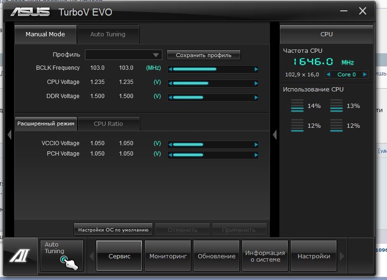Click the Применить button
The image size is (387, 280).
[x=239, y=230]
